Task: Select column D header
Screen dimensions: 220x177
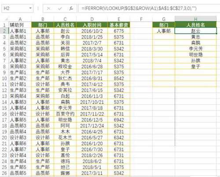Action: point(92,19)
